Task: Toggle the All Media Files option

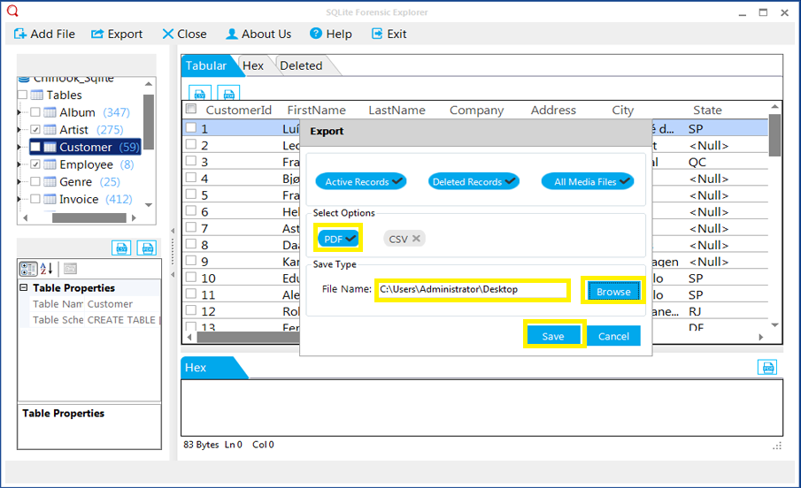Action: coord(588,181)
